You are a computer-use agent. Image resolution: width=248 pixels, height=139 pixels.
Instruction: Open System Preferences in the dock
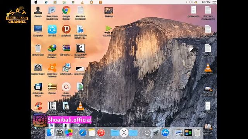tap(60, 133)
